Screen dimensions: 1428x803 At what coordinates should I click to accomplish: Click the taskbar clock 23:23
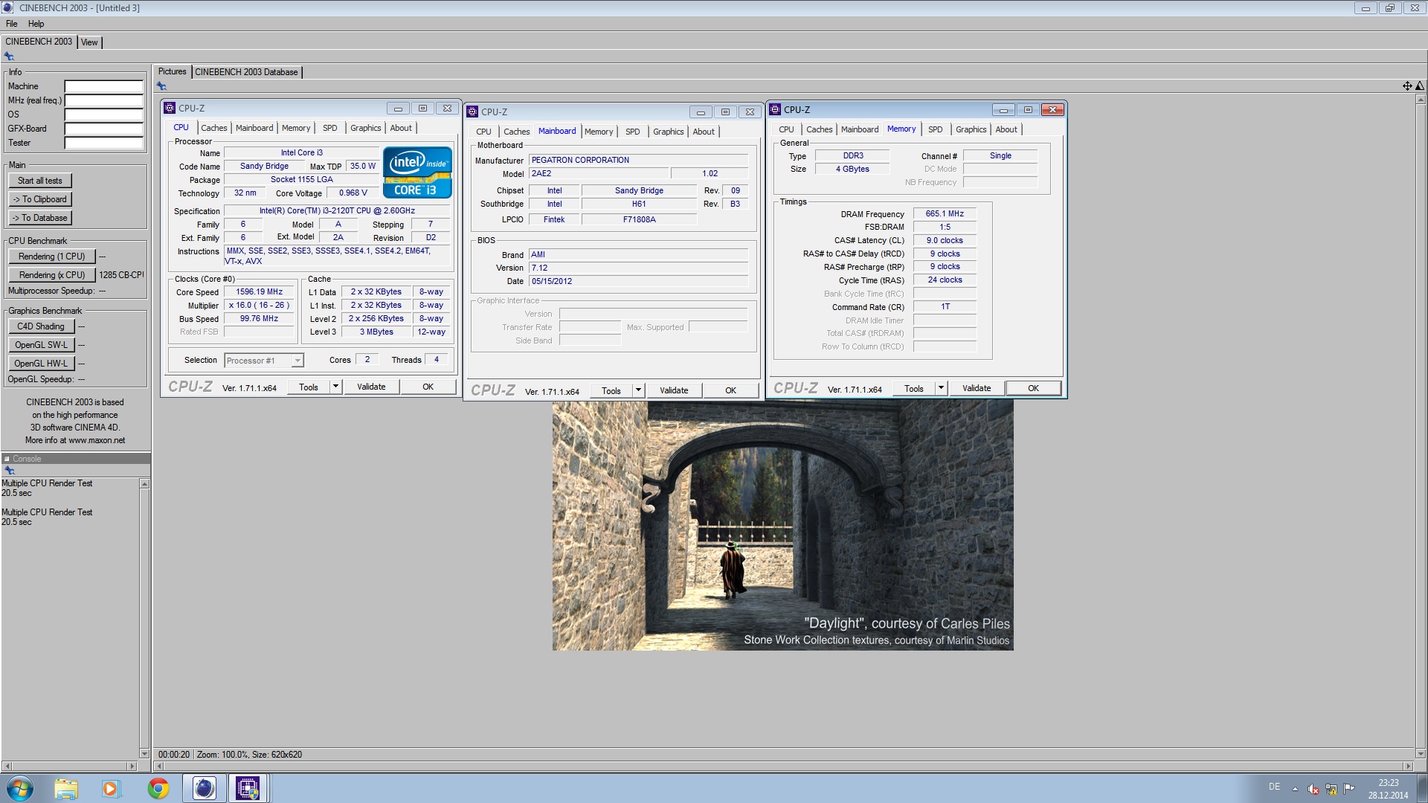tap(1388, 783)
